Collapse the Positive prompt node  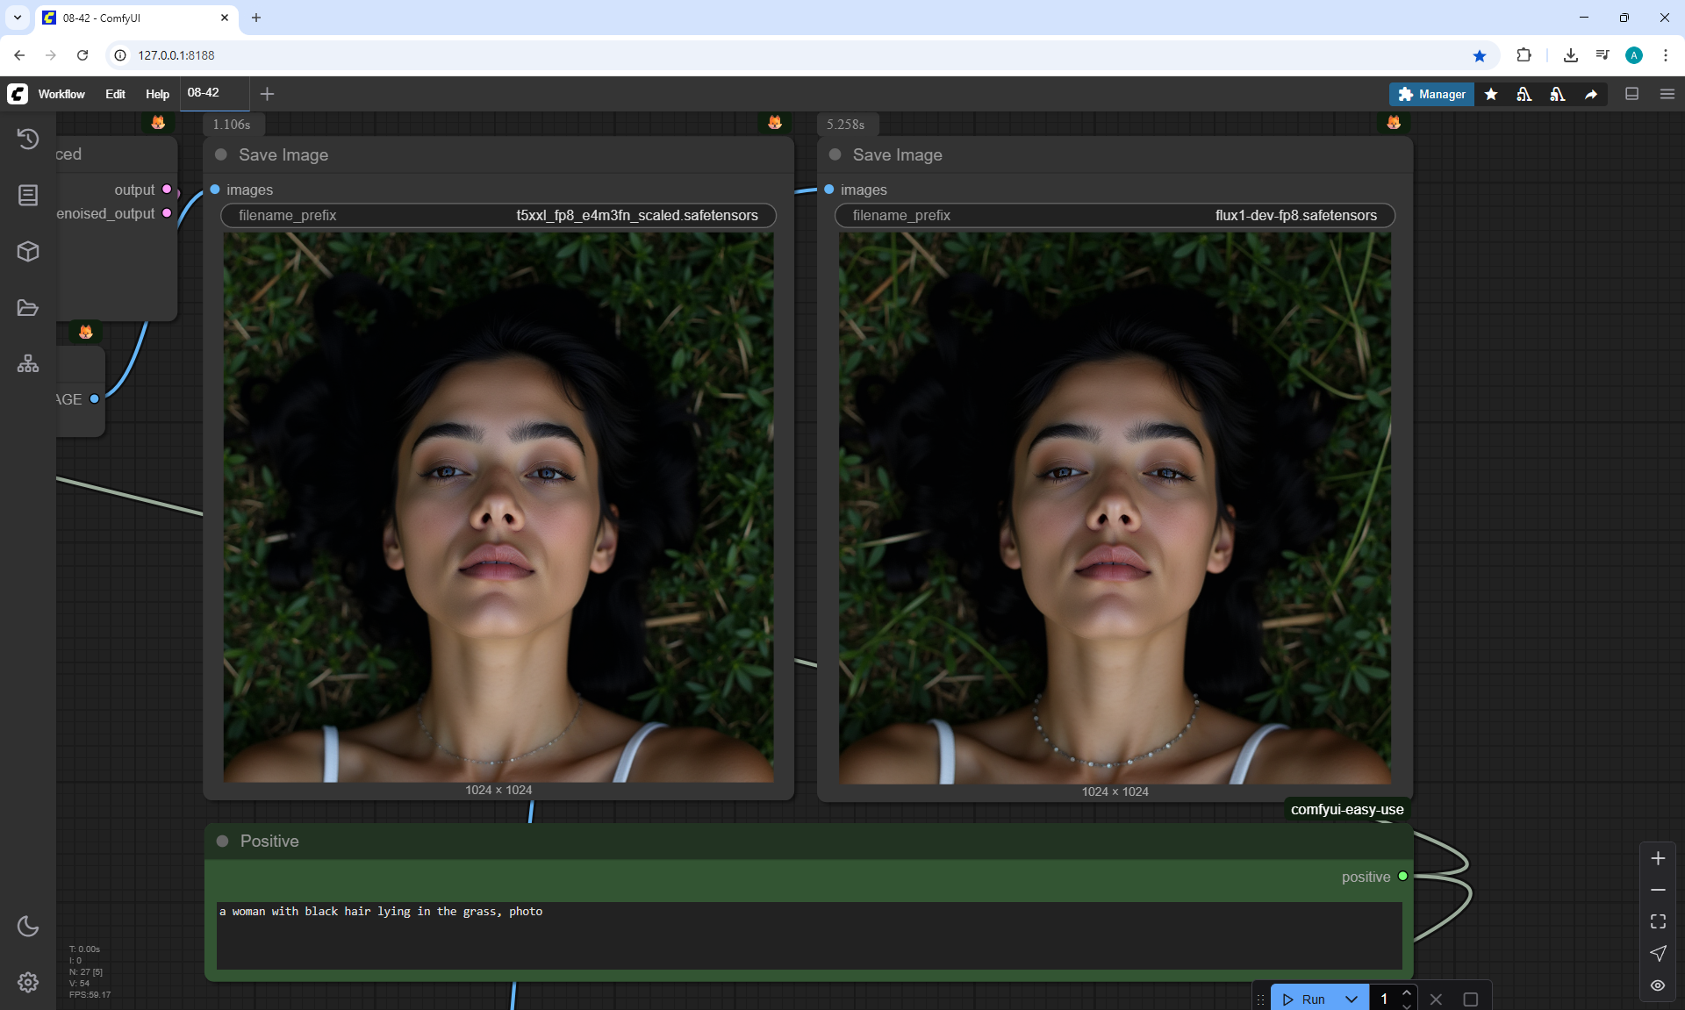coord(223,841)
